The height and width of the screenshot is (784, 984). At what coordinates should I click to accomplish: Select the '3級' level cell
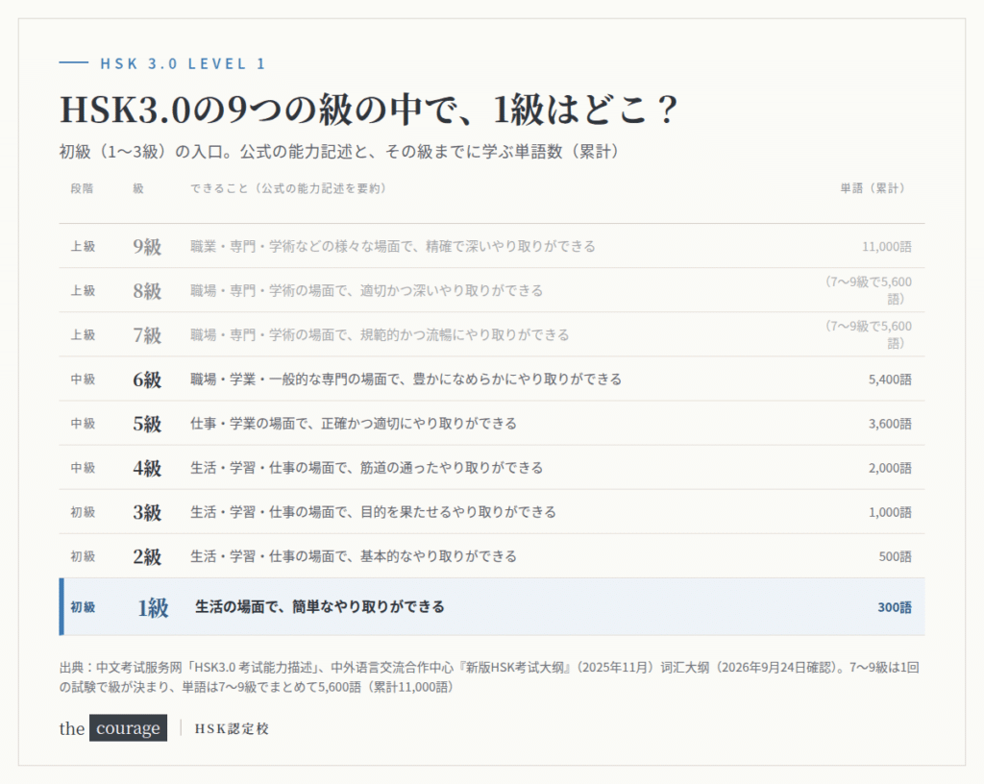point(147,512)
